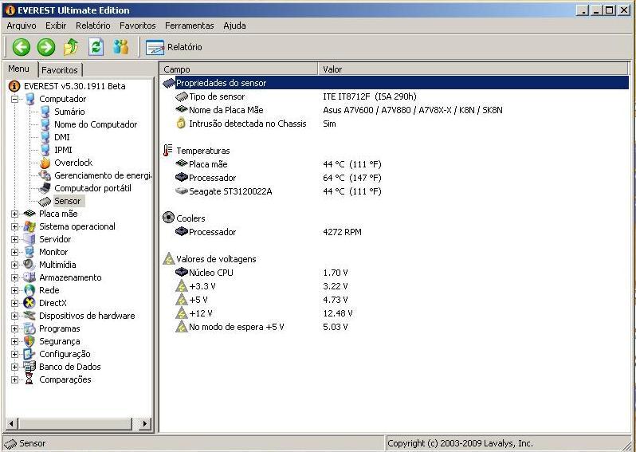Open the Arquivo menu
Viewport: 636px width, 452px height.
(22, 26)
